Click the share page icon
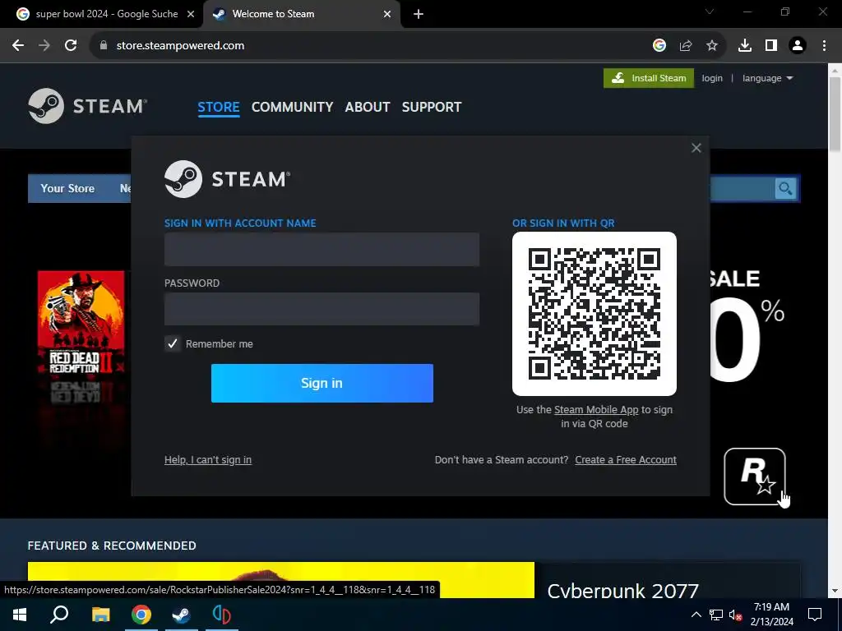 pyautogui.click(x=686, y=46)
